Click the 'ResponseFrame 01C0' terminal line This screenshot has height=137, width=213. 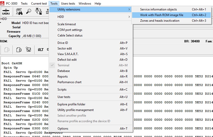pyautogui.click(x=26, y=94)
